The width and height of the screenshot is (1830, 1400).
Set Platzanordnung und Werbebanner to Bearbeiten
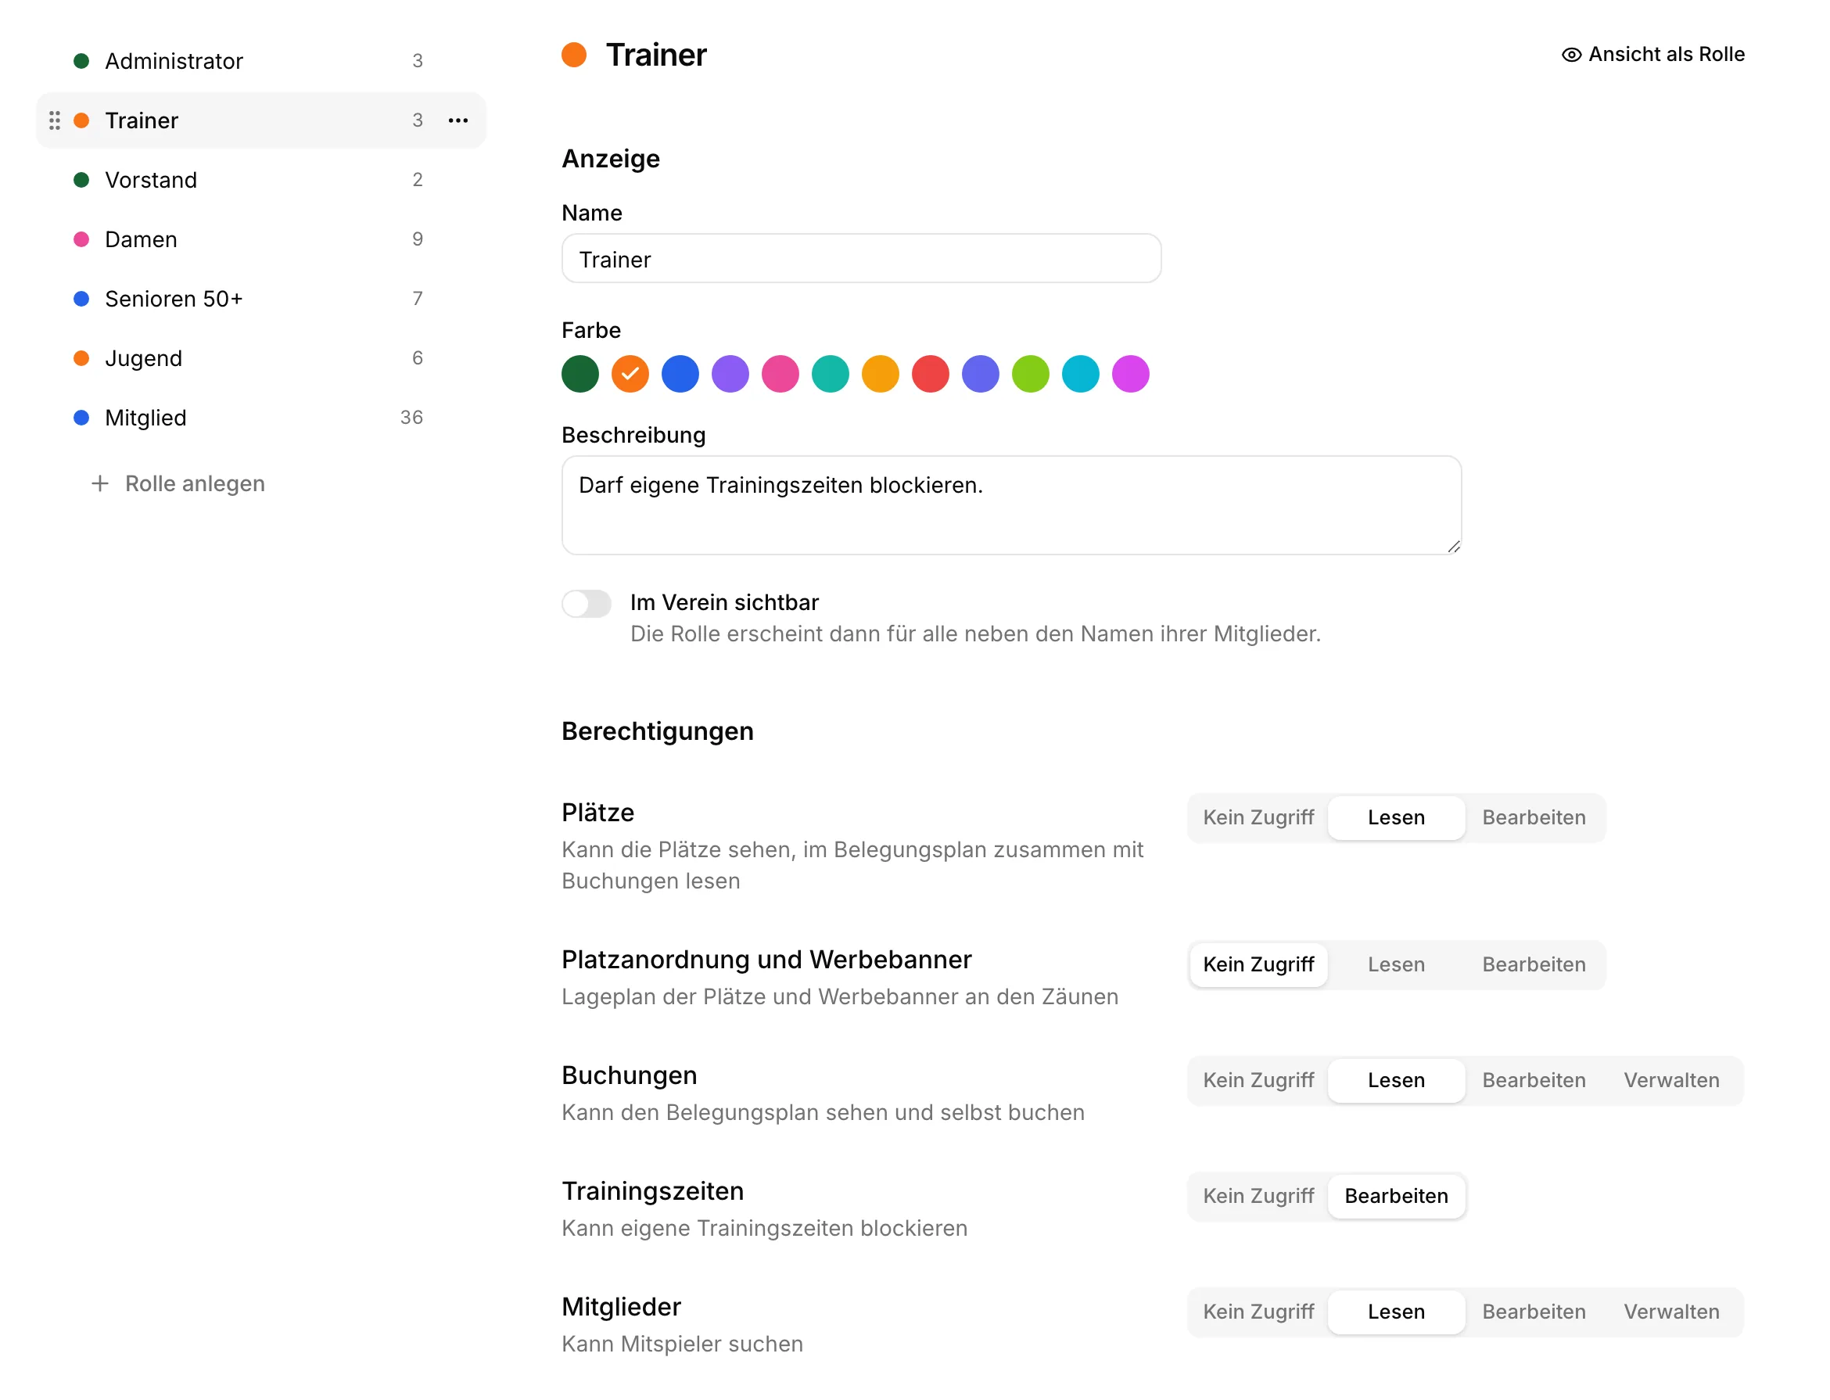click(1533, 964)
